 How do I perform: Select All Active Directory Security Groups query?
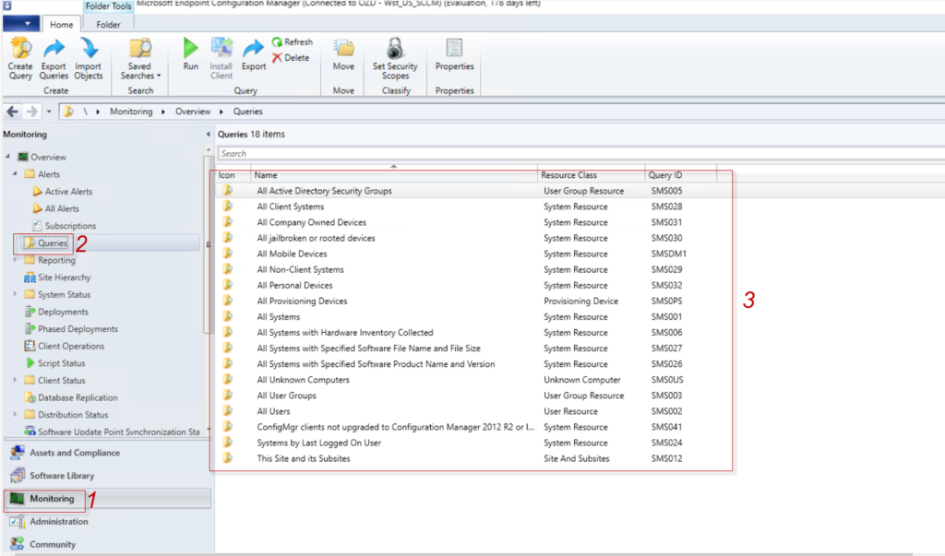pos(324,191)
